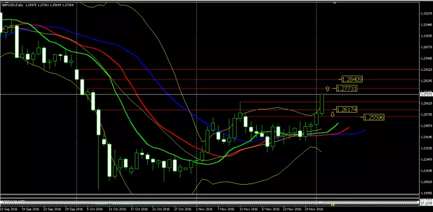Click the 1.19995 price scale value
Screen dimensions: 433x212
coord(427,193)
